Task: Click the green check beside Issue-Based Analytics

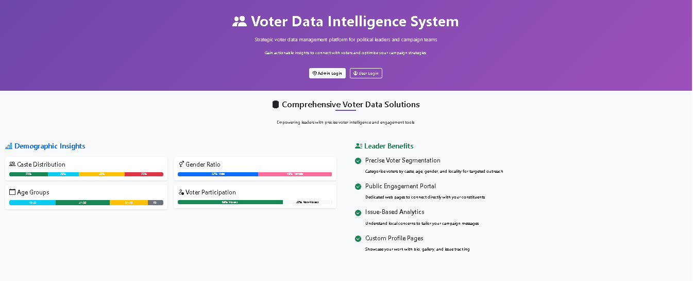Action: click(358, 212)
